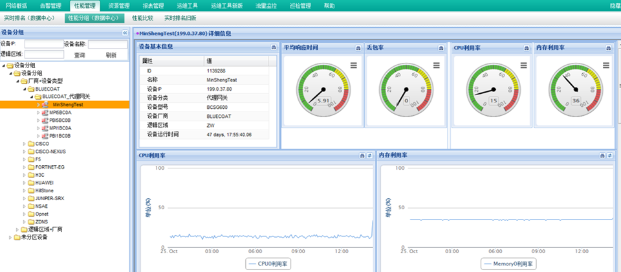Open the 流量监控 menu

266,6
